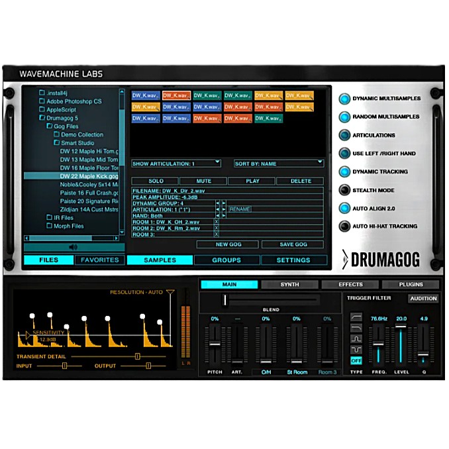
Task: Switch to the Favorites tab
Action: tap(99, 260)
